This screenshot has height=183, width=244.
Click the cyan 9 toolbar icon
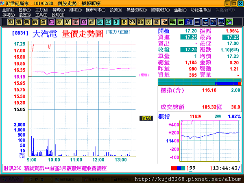point(116,22)
